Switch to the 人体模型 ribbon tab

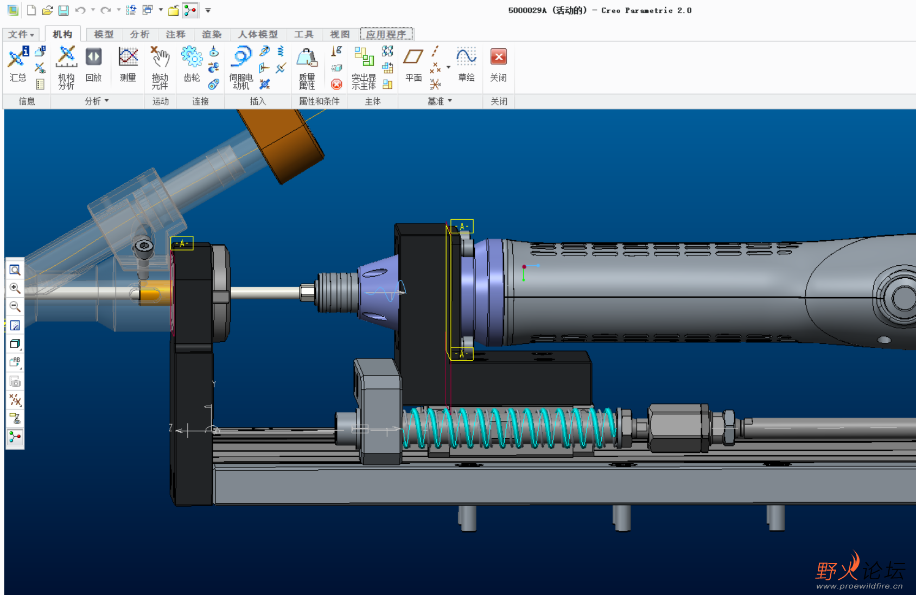pyautogui.click(x=258, y=34)
